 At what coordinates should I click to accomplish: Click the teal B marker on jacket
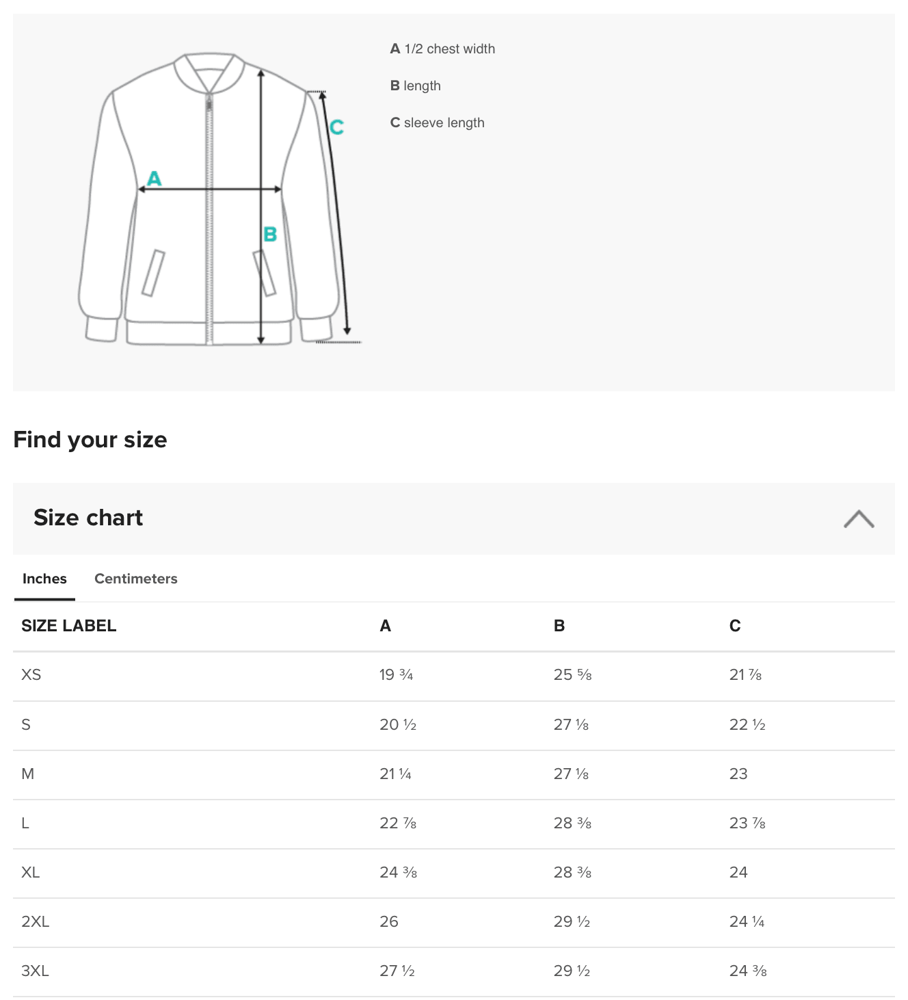click(x=270, y=235)
